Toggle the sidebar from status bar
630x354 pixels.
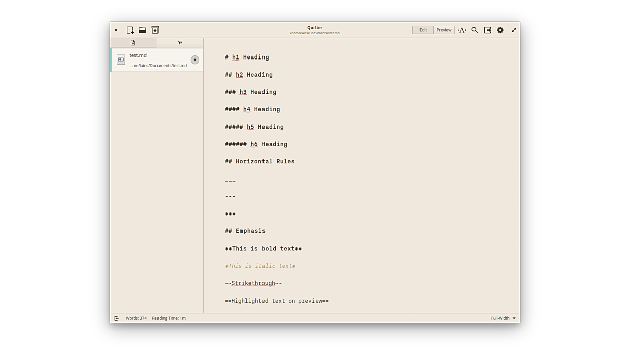pos(116,318)
